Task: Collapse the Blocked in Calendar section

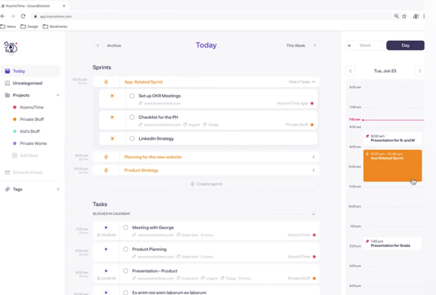Action: [313, 213]
